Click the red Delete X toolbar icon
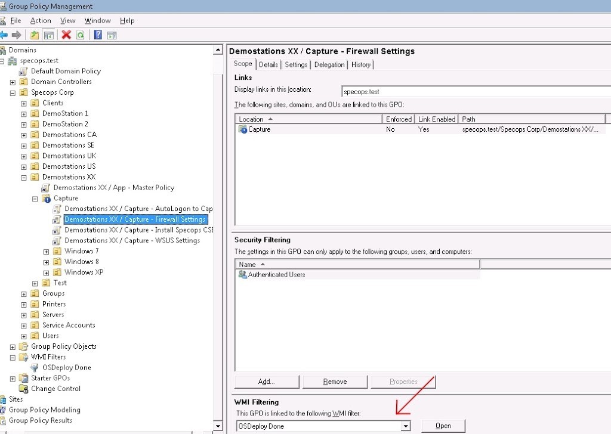 (66, 35)
